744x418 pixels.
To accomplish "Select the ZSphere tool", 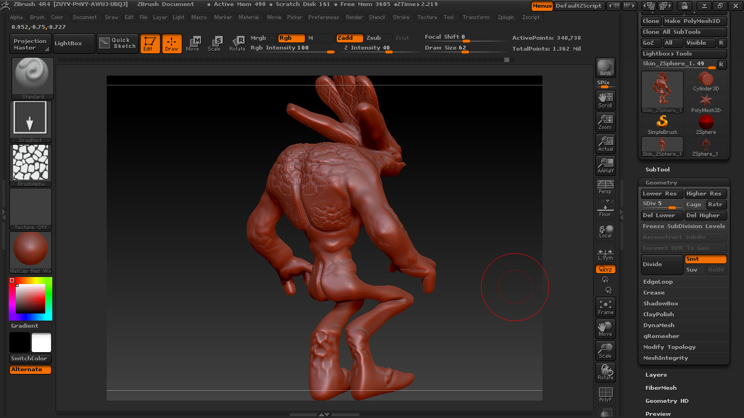I will click(706, 125).
